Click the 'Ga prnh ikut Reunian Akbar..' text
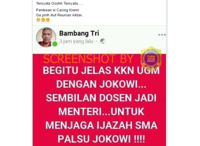 tap(60, 15)
